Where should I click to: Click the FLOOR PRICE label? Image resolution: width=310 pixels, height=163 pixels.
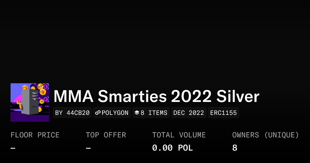(35, 135)
